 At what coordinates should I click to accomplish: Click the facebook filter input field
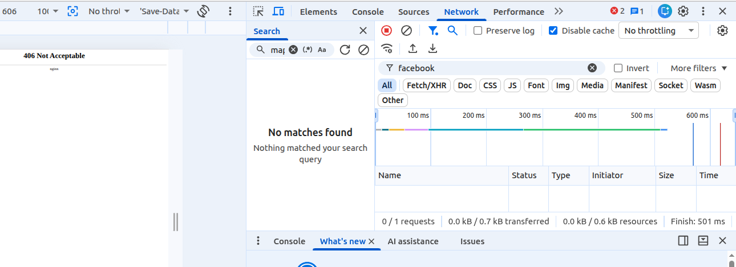[x=491, y=68]
